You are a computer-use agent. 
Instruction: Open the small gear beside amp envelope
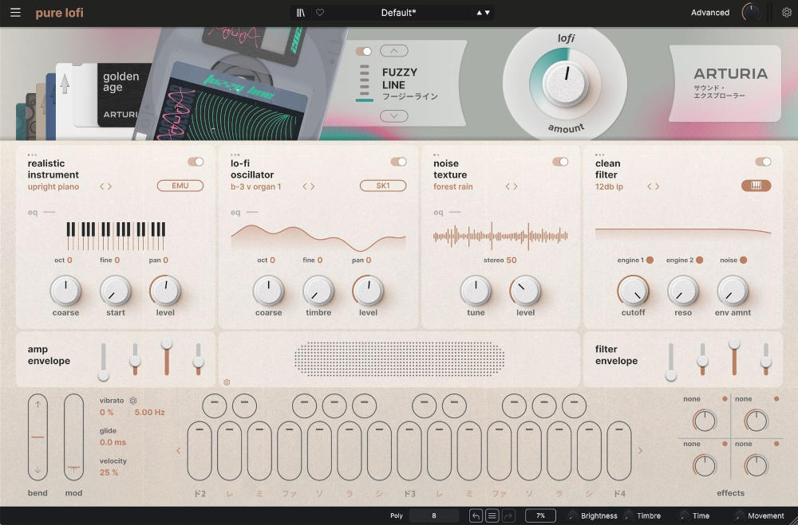[227, 382]
